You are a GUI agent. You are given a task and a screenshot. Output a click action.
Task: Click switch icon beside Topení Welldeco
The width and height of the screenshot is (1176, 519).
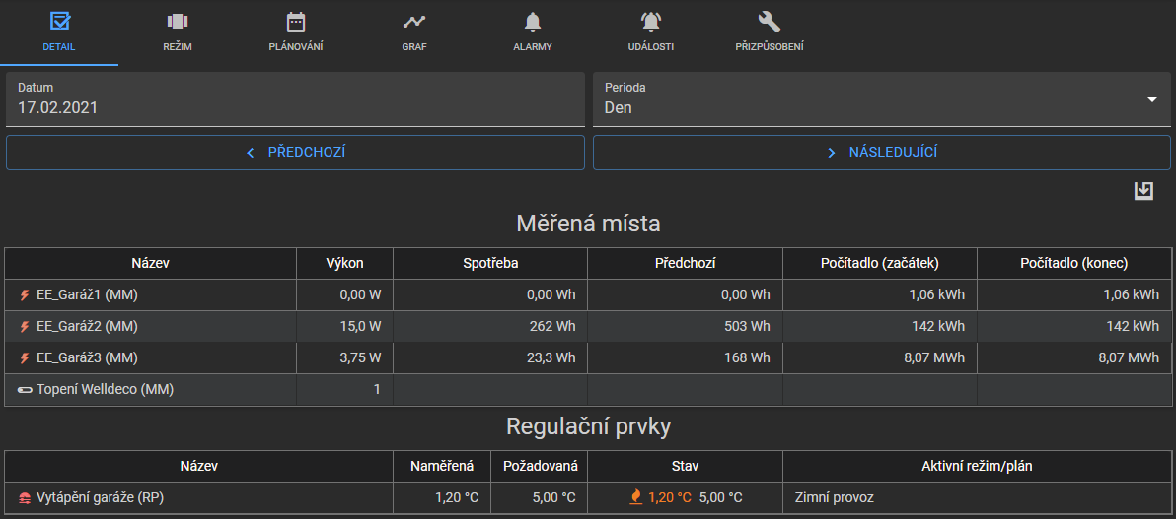tap(25, 389)
